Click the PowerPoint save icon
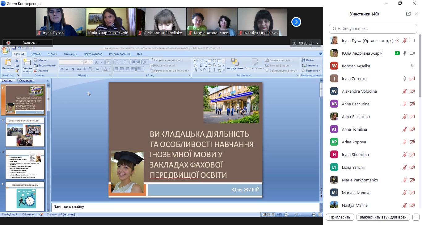This screenshot has height=225, width=422. pos(14,48)
